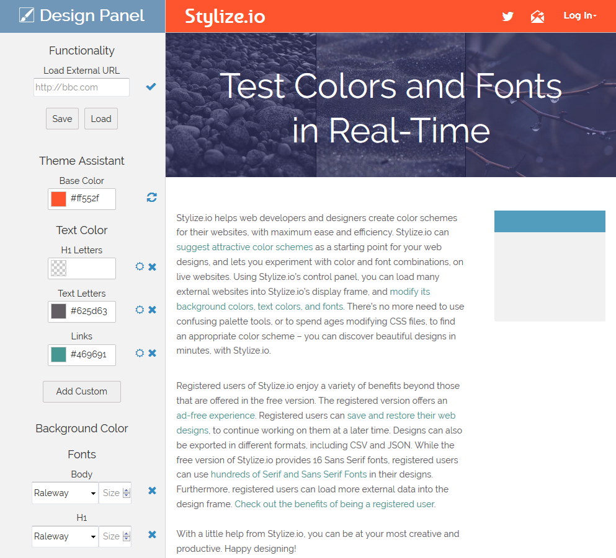The width and height of the screenshot is (616, 558).
Task: Expand the Body font Raleway dropdown
Action: (x=65, y=493)
